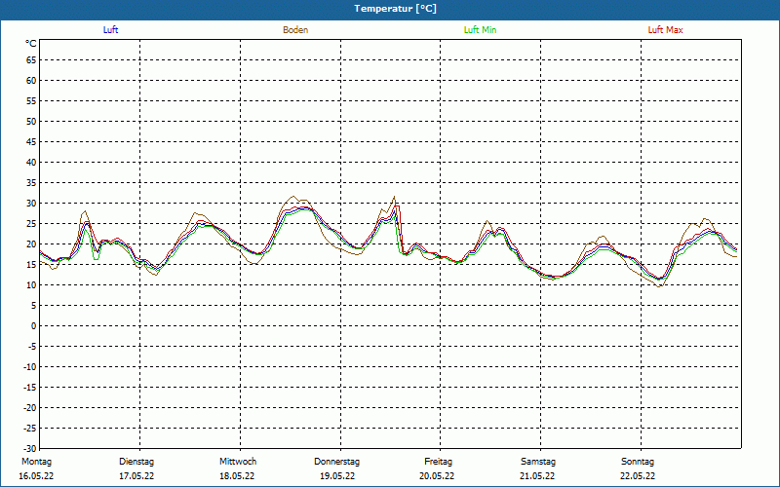Click the green Luft Min legend label

click(480, 30)
